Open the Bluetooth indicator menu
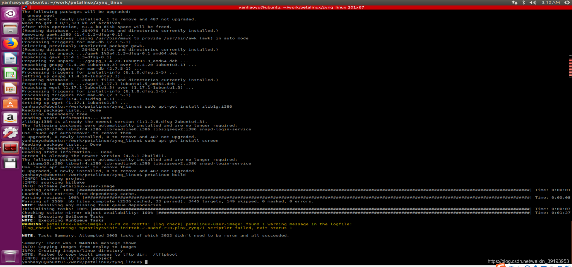 [x=523, y=2]
